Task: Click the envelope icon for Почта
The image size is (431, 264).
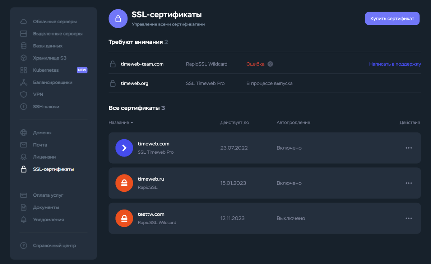Action: tap(24, 145)
